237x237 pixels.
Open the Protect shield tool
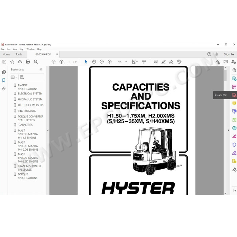pos(234,145)
